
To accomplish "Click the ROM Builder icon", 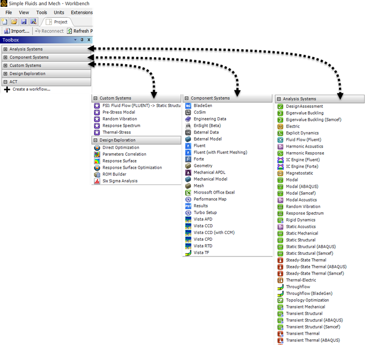I will [97, 175].
